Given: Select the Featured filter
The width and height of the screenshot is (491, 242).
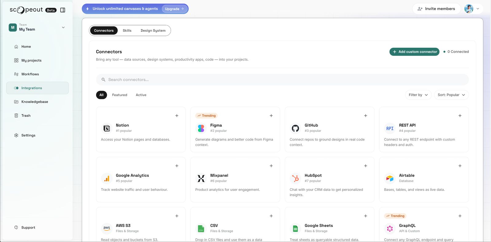Looking at the screenshot, I should (x=120, y=95).
